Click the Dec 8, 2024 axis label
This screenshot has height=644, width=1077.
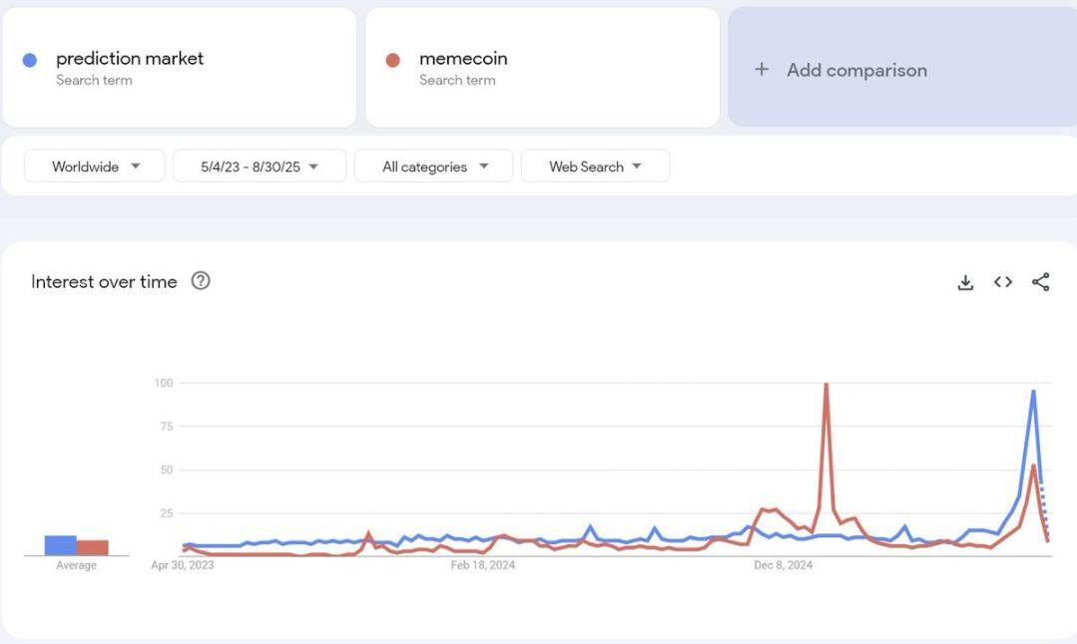[x=783, y=565]
